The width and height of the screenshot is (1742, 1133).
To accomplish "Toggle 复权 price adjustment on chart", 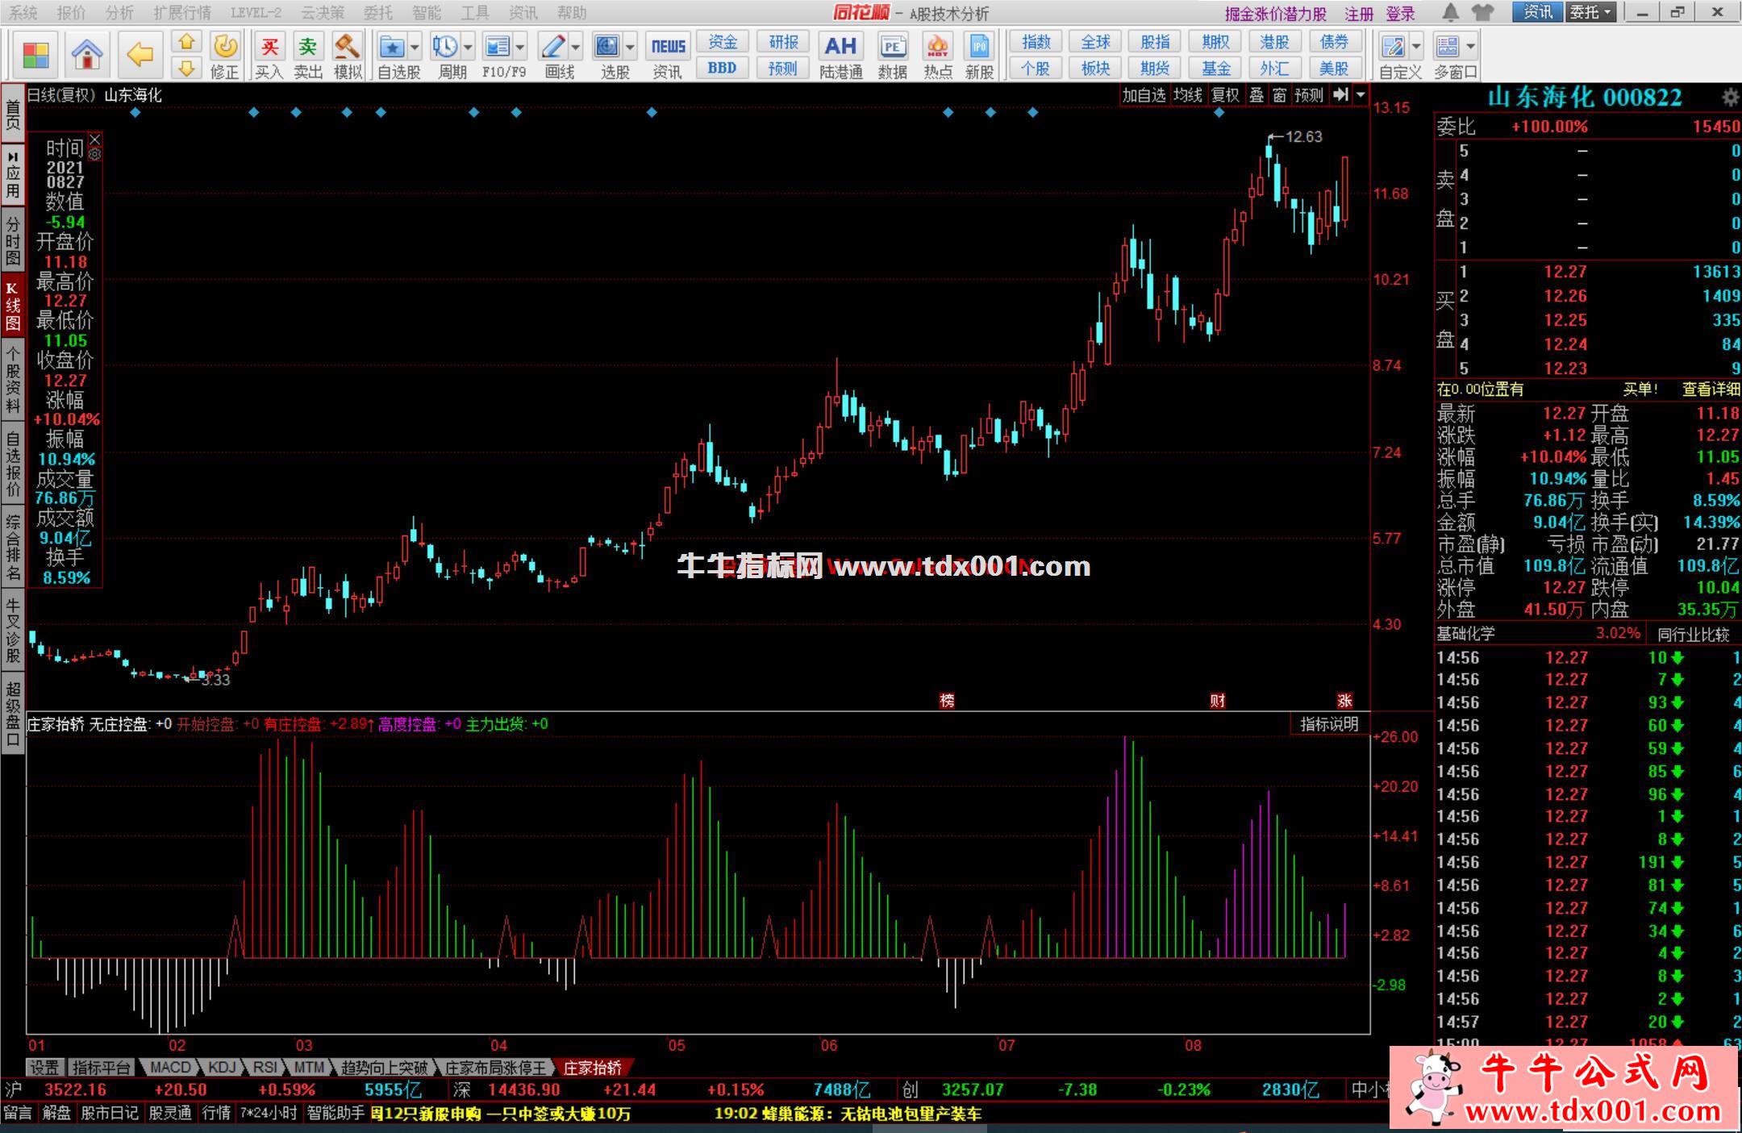I will 1225,95.
